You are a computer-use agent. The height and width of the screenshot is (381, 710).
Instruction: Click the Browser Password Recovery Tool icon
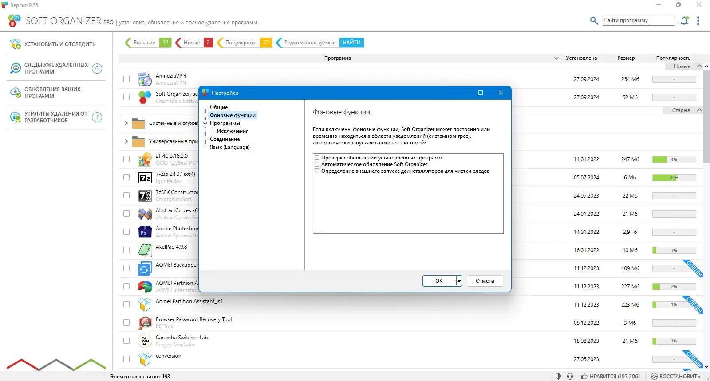(145, 323)
